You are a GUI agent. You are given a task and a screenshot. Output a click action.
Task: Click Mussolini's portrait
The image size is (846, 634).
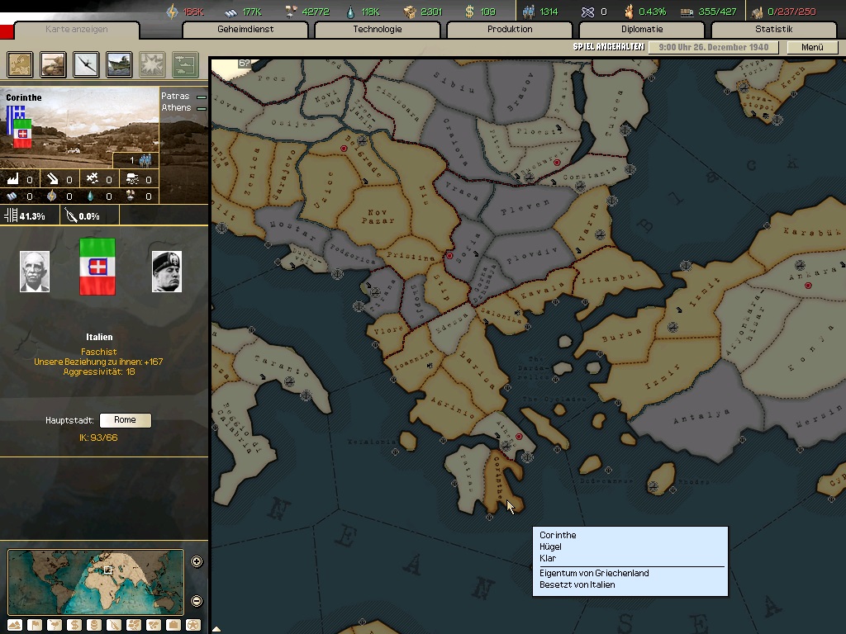point(166,272)
